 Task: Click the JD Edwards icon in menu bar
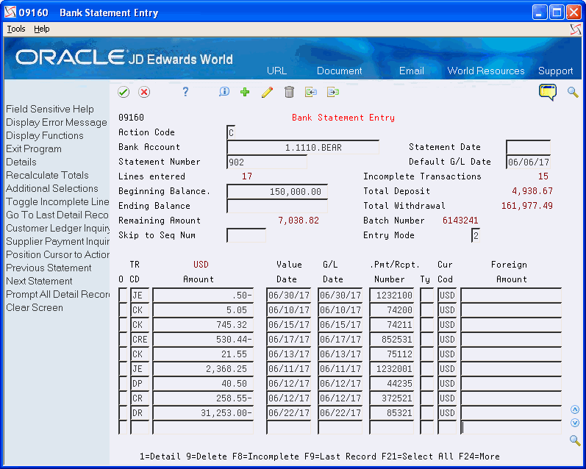coord(576,29)
